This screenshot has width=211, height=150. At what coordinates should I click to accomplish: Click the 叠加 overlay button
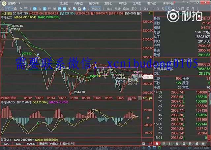[x=126, y=9]
